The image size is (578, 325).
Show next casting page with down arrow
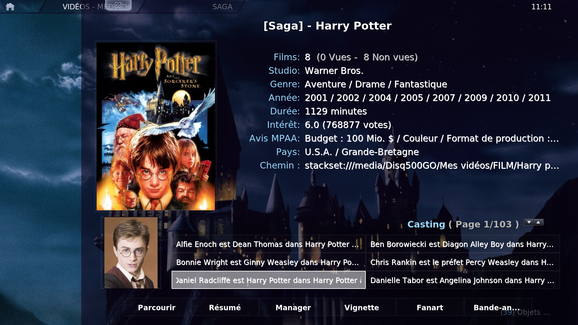[529, 222]
